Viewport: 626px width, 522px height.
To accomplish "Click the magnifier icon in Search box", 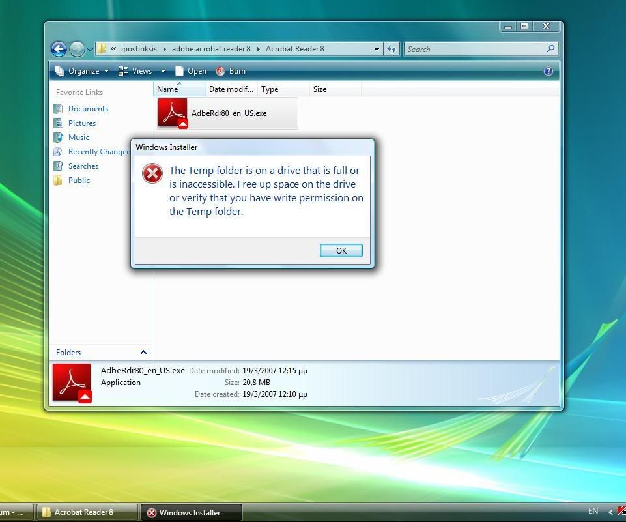I will click(550, 49).
